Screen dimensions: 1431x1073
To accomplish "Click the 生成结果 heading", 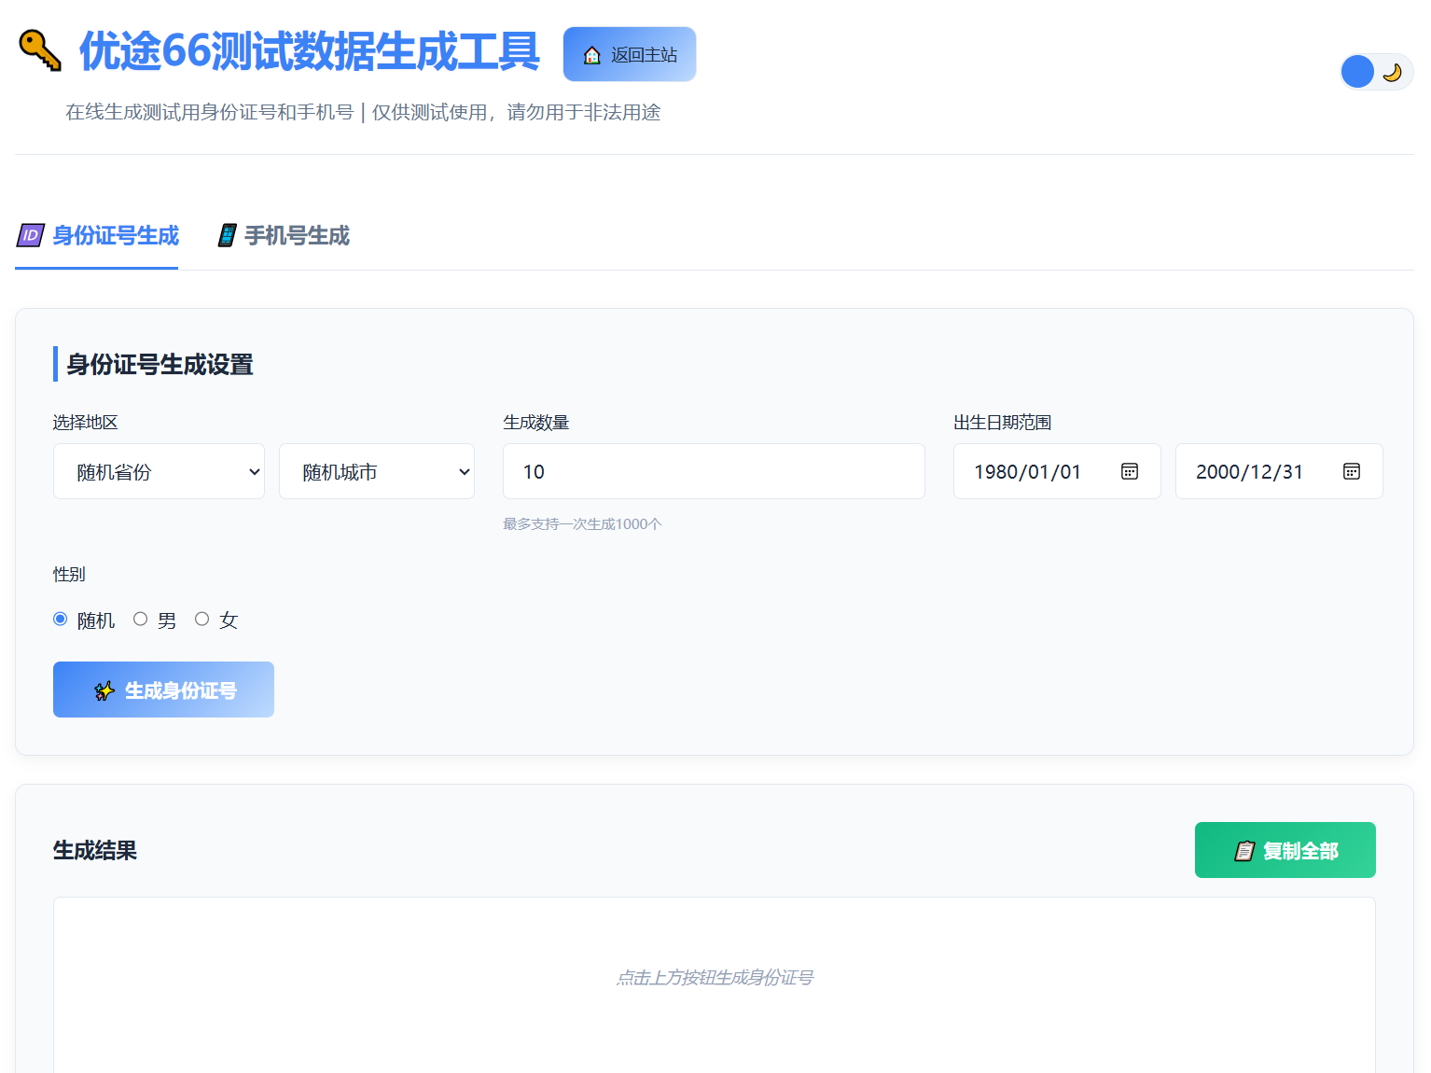I will coord(95,850).
